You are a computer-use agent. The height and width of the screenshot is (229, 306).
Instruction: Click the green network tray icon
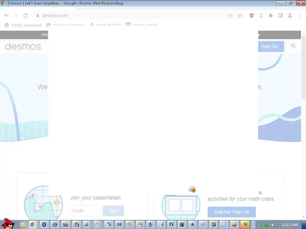pos(266,225)
